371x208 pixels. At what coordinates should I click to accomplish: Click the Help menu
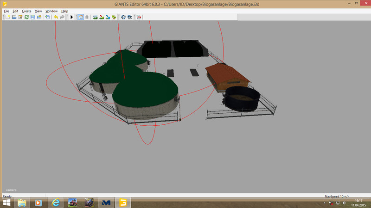64,11
